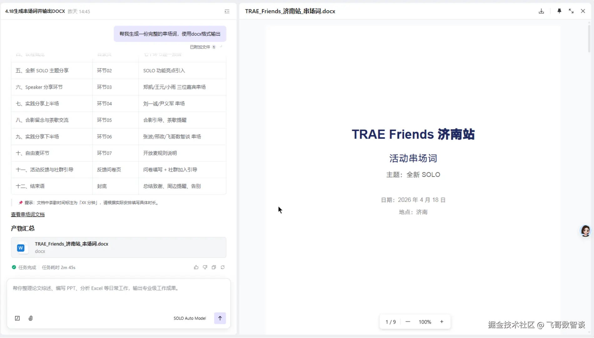Click the document title TRAE Friends 济南站
Image resolution: width=594 pixels, height=338 pixels.
pos(413,134)
